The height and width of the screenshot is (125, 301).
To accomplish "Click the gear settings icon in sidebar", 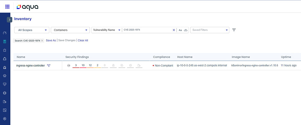I will tap(5, 119).
